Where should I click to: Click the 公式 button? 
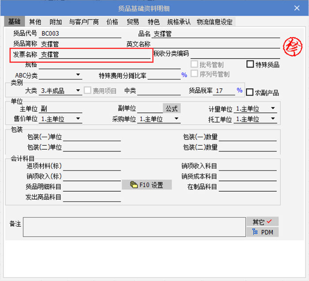(172, 108)
